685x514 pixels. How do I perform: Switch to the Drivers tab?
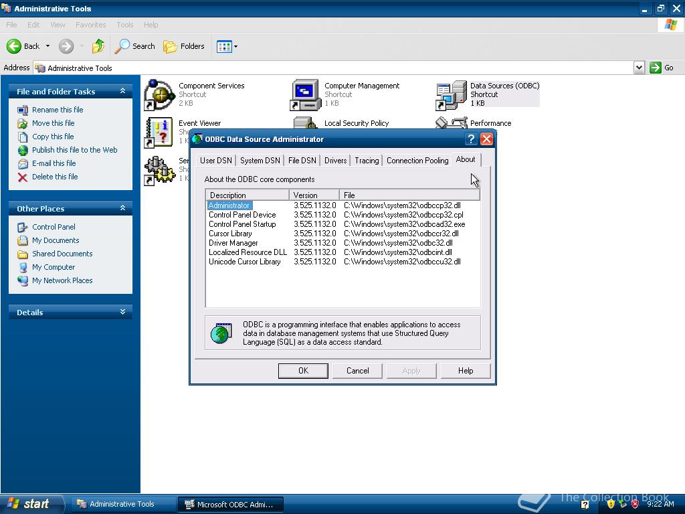[336, 161]
